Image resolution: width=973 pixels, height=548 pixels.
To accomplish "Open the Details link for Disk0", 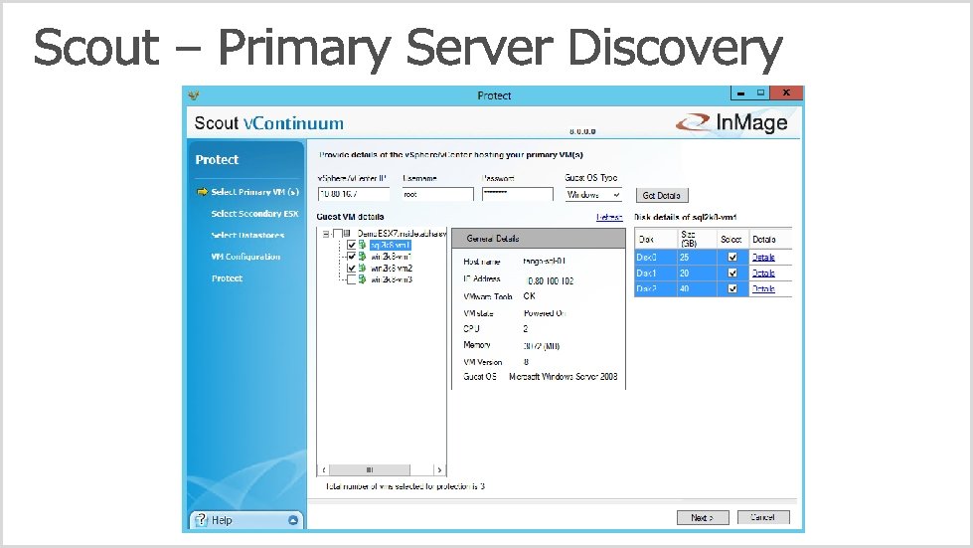I will [x=763, y=257].
